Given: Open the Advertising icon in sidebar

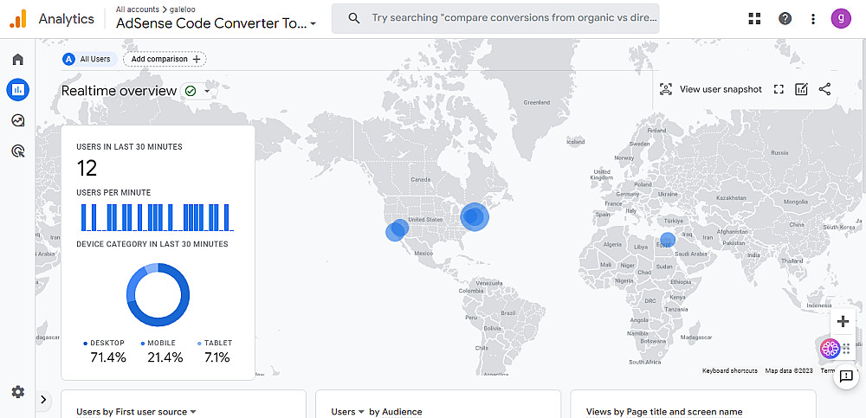Looking at the screenshot, I should click(x=17, y=151).
